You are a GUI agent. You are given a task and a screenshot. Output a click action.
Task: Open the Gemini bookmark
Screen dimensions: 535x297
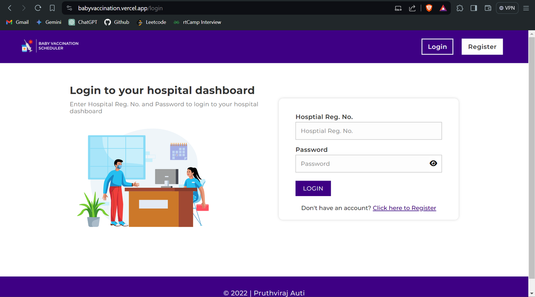pyautogui.click(x=48, y=22)
